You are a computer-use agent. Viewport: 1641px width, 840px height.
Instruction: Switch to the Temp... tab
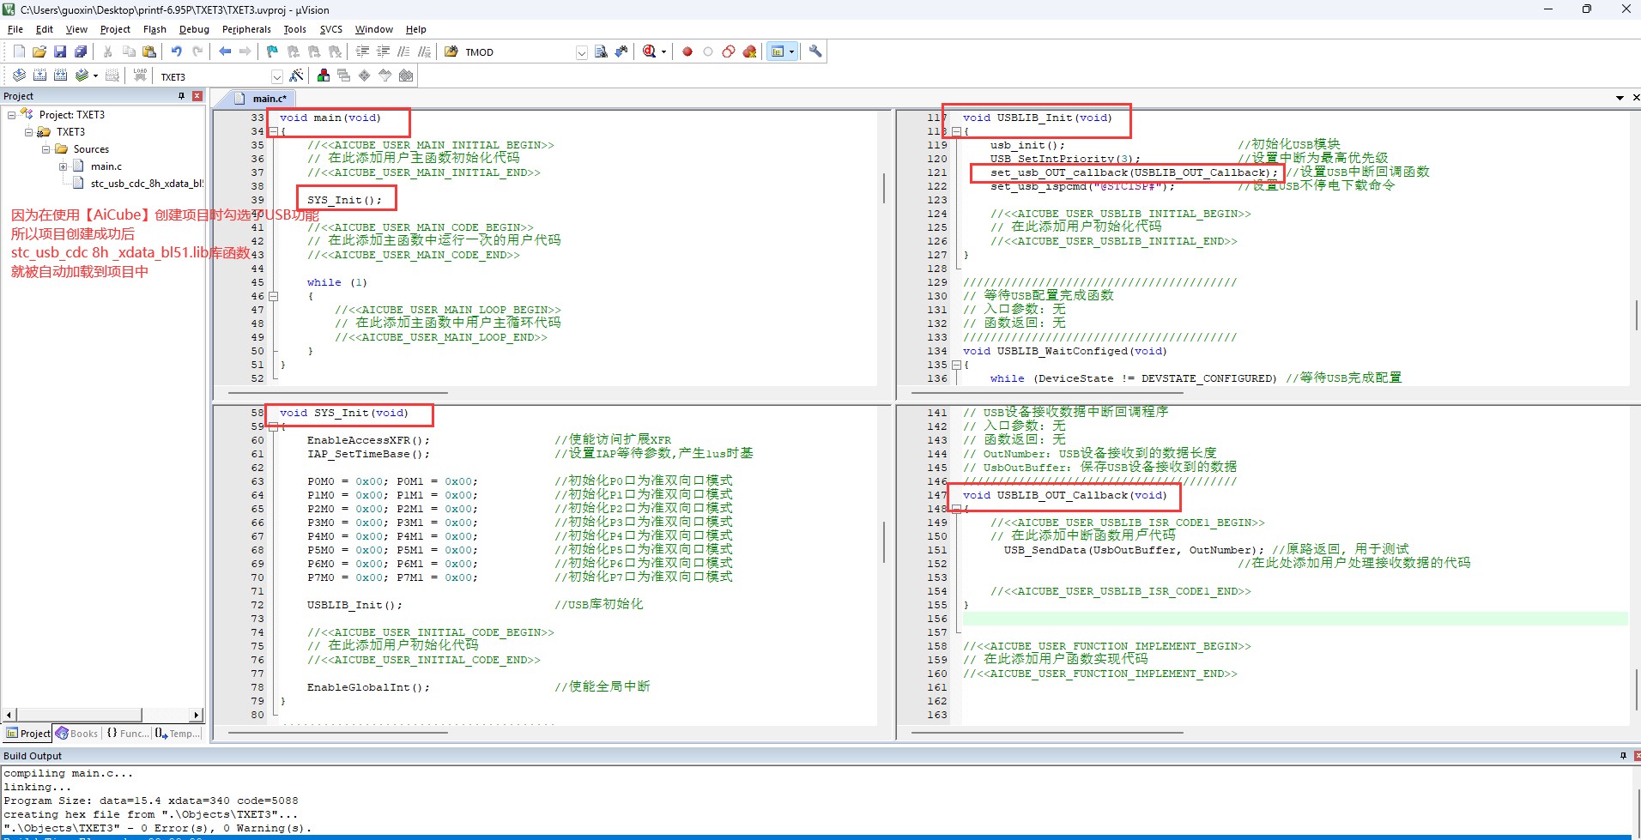tap(178, 734)
